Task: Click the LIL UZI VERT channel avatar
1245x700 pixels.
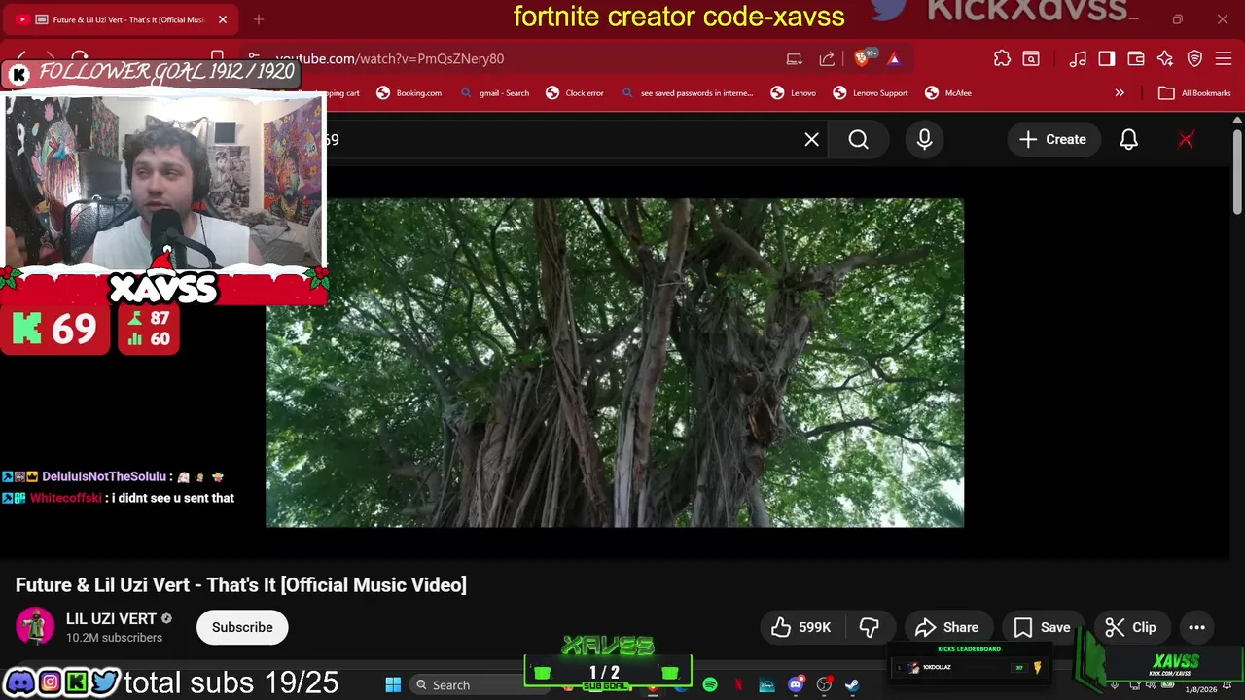Action: click(x=35, y=626)
